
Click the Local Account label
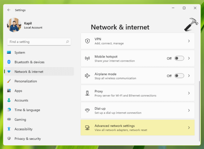(33, 28)
